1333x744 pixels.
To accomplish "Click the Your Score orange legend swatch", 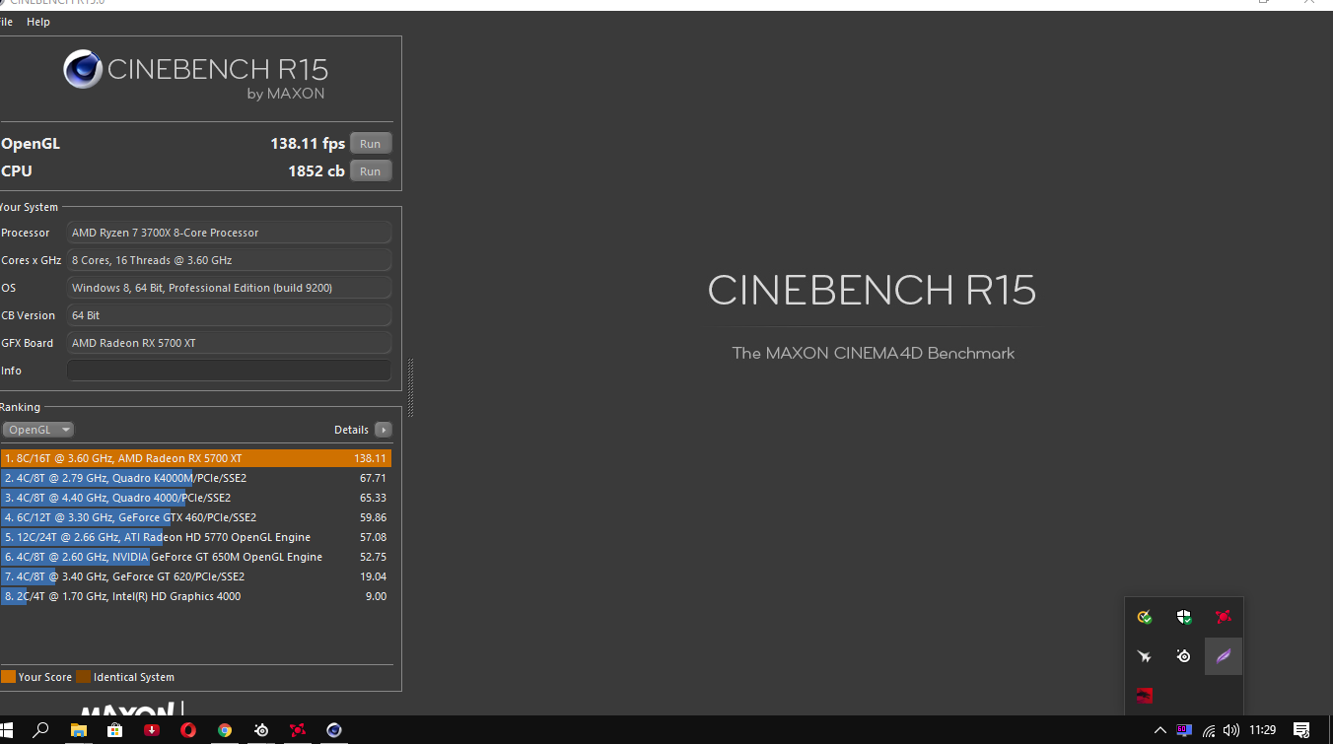I will [8, 677].
